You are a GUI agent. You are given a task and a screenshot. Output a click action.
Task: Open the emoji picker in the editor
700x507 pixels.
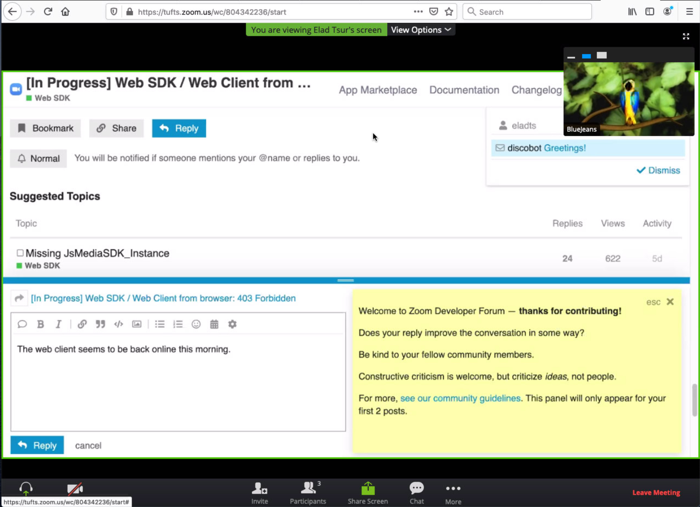tap(196, 324)
